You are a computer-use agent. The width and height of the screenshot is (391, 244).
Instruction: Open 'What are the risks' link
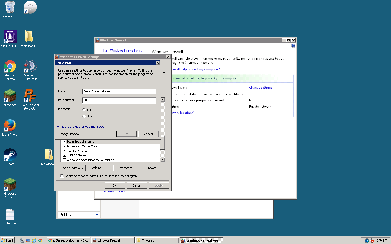[x=81, y=127]
